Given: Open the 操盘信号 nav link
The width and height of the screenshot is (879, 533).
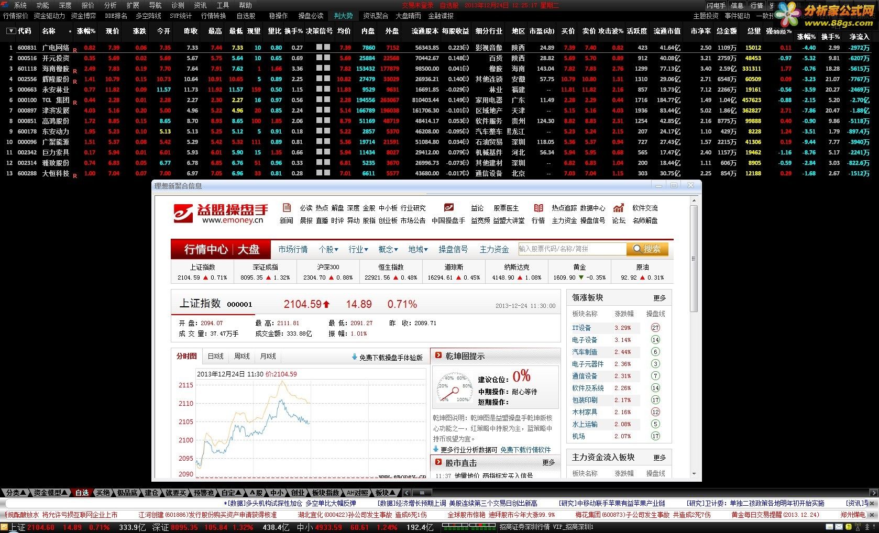Looking at the screenshot, I should [453, 249].
